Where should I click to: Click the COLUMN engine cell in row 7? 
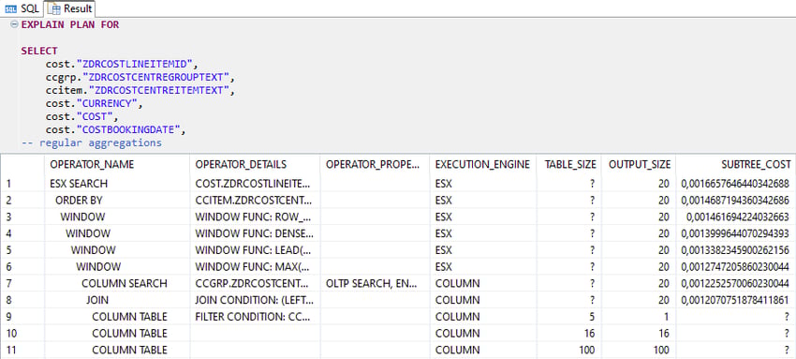[457, 283]
